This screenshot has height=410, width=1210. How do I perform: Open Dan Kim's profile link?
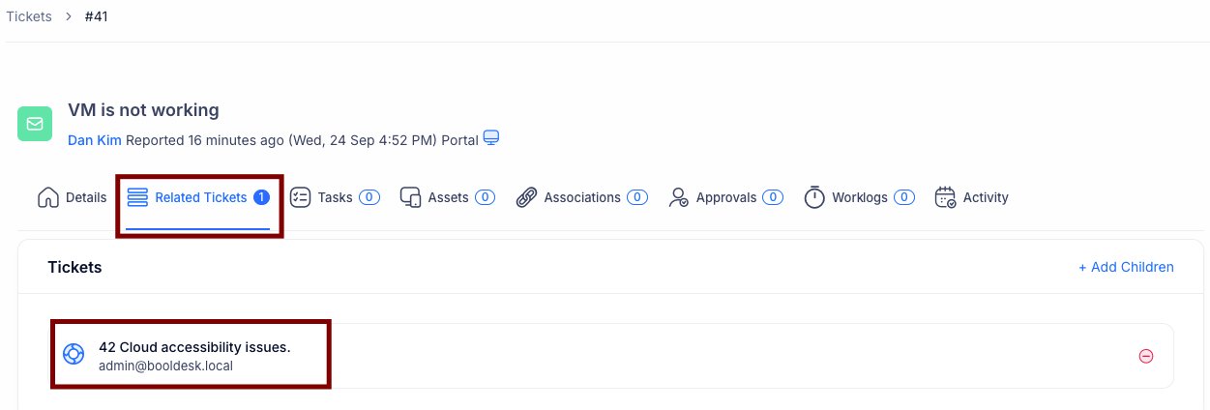(x=95, y=140)
